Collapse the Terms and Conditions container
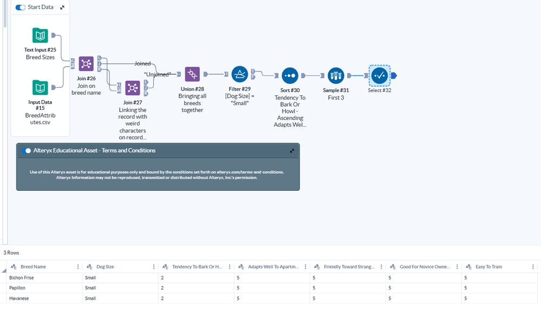This screenshot has height=309, width=541. pos(292,151)
